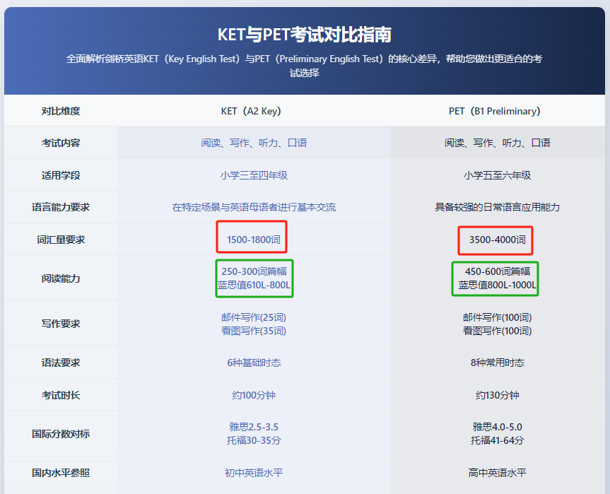The width and height of the screenshot is (610, 494).
Task: Click the subtitle line ending in 的核心差异，帮助您做出更适合的考
Action: coord(304,59)
